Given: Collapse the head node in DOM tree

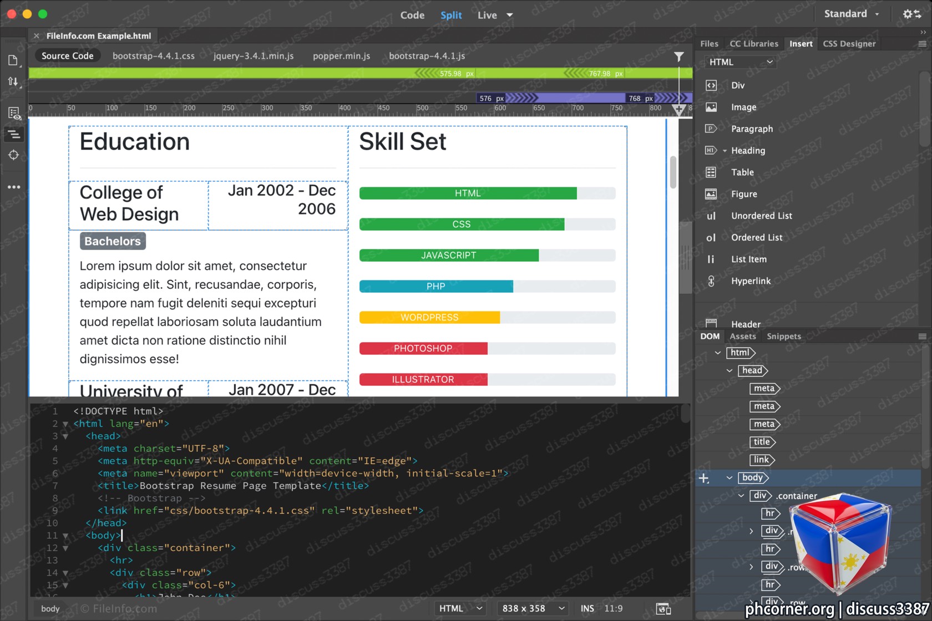Looking at the screenshot, I should coord(730,370).
